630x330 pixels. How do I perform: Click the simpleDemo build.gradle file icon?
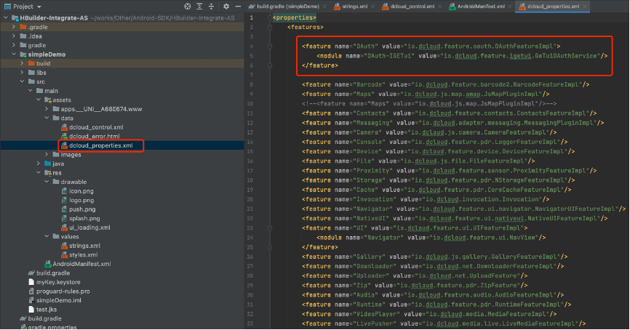coord(31,273)
